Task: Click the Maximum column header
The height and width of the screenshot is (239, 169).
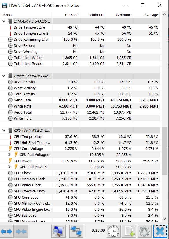Action: tap(120, 15)
